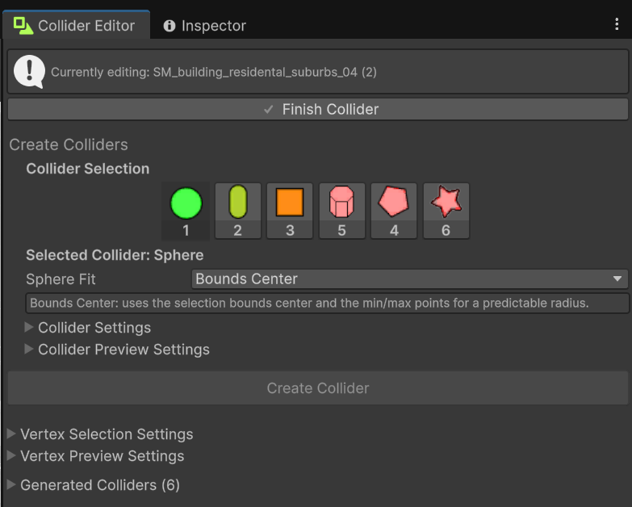
Task: Switch to the Inspector tab
Action: tap(205, 26)
